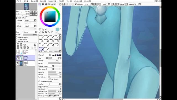Select the rectangular selection tool
The image size is (177, 100).
(x=40, y=29)
